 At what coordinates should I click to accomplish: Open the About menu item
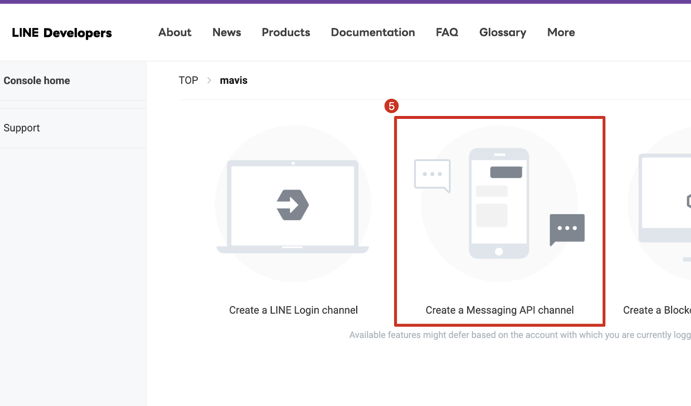(x=175, y=32)
